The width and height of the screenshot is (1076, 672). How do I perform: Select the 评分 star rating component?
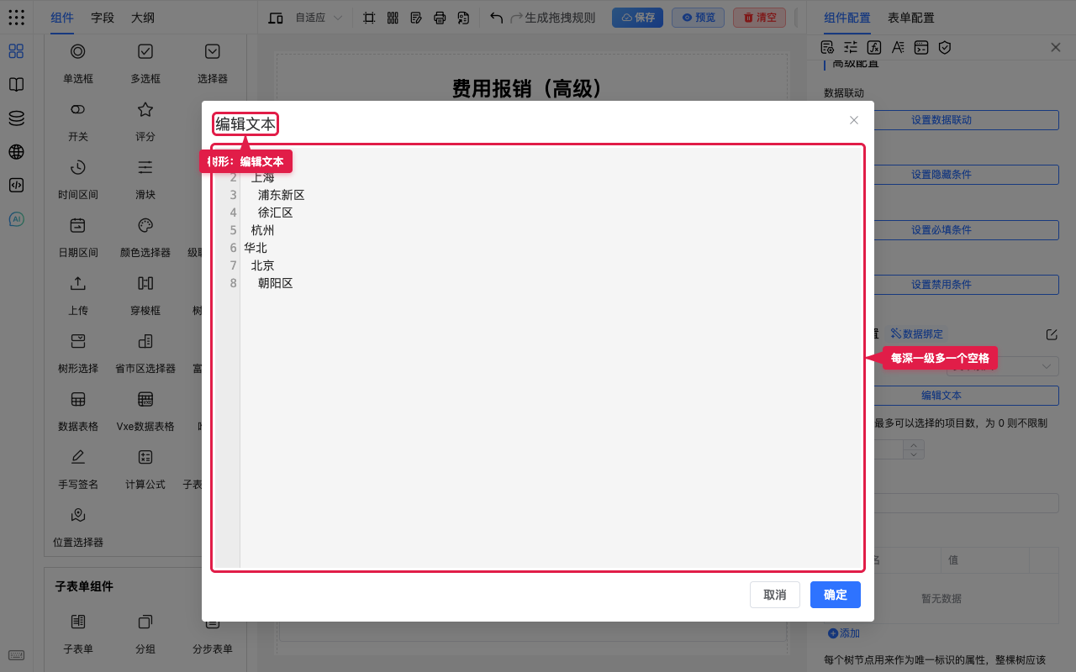tap(145, 121)
